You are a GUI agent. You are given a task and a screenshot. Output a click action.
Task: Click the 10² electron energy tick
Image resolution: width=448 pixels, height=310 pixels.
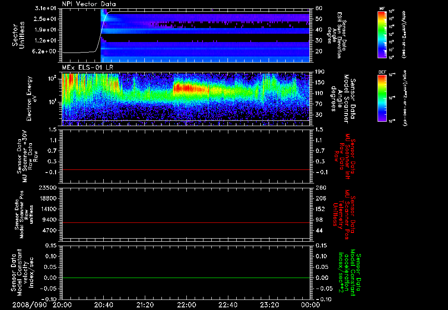52,78
